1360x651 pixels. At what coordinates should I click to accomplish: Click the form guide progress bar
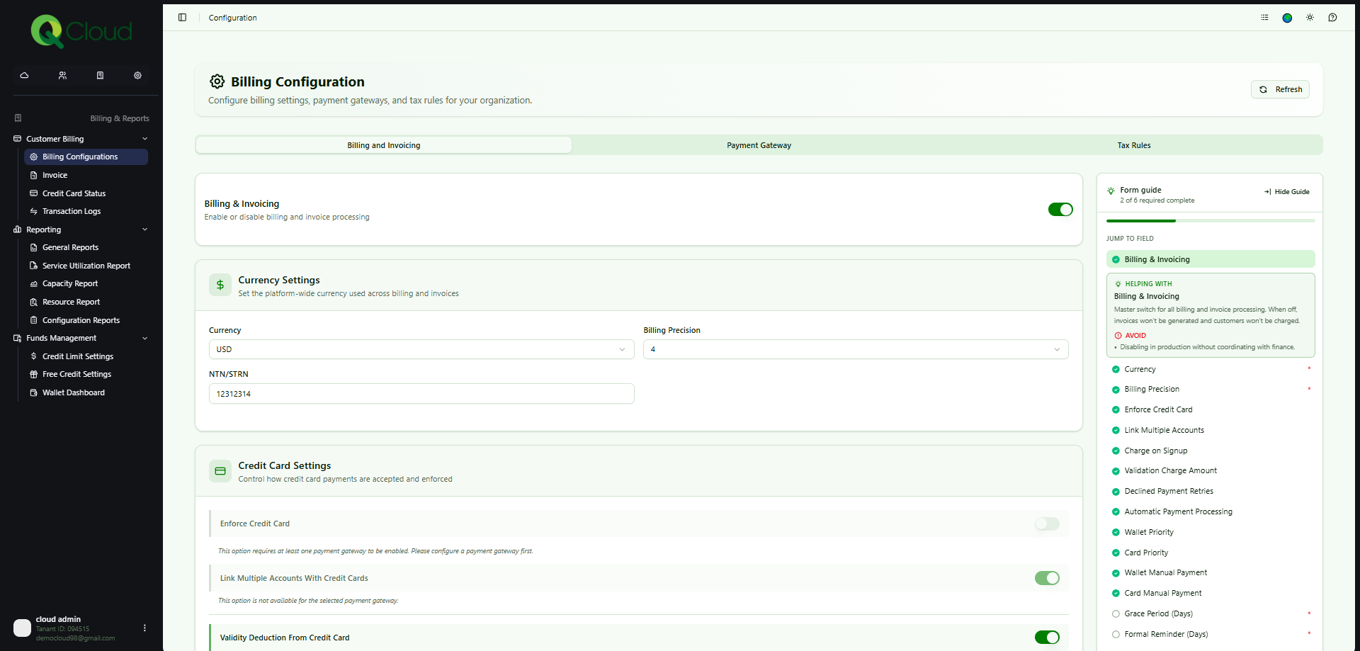1211,221
